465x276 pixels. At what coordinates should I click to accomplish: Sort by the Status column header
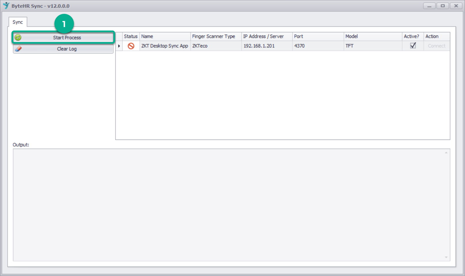point(131,36)
